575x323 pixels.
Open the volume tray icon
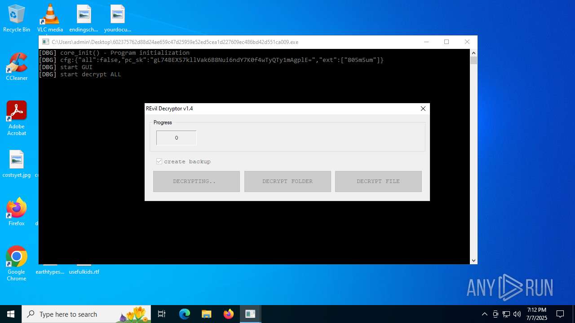pyautogui.click(x=517, y=314)
